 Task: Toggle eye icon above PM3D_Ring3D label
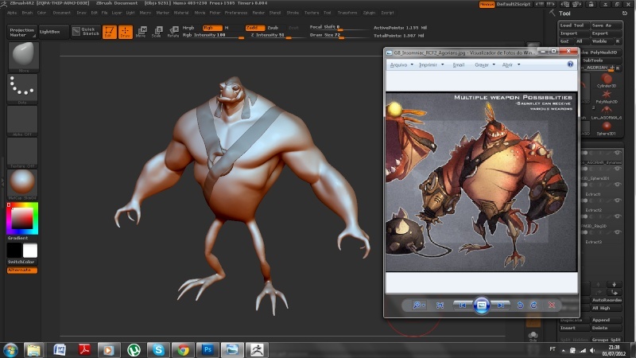(x=617, y=216)
